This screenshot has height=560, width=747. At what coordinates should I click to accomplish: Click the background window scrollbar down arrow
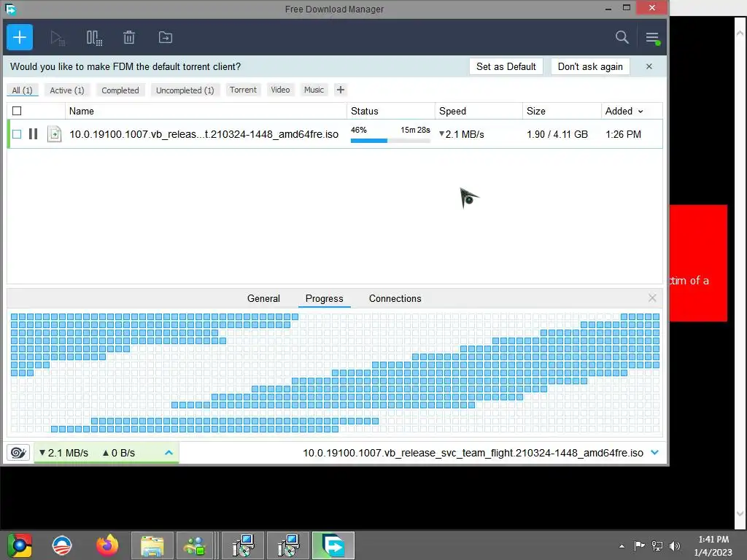click(x=740, y=514)
